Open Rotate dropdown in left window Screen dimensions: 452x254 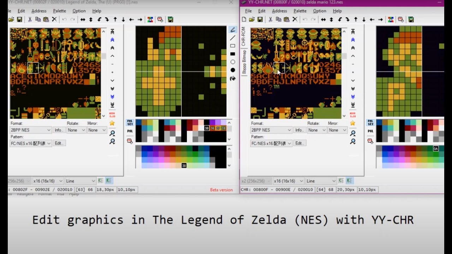click(x=76, y=130)
